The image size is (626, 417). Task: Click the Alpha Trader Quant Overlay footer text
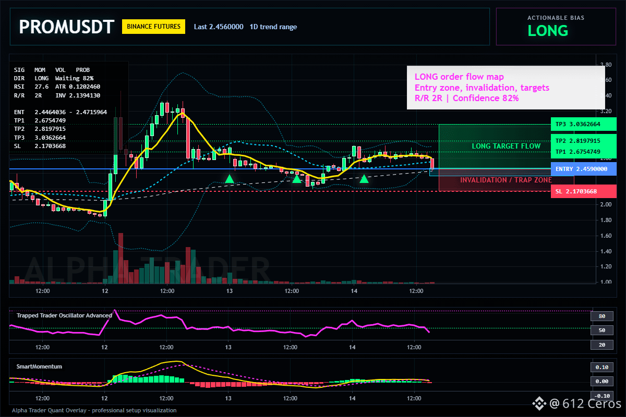point(94,410)
